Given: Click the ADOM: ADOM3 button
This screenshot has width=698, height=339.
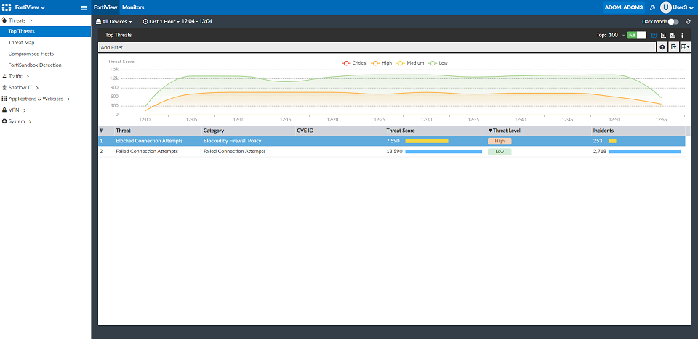Looking at the screenshot, I should point(623,7).
